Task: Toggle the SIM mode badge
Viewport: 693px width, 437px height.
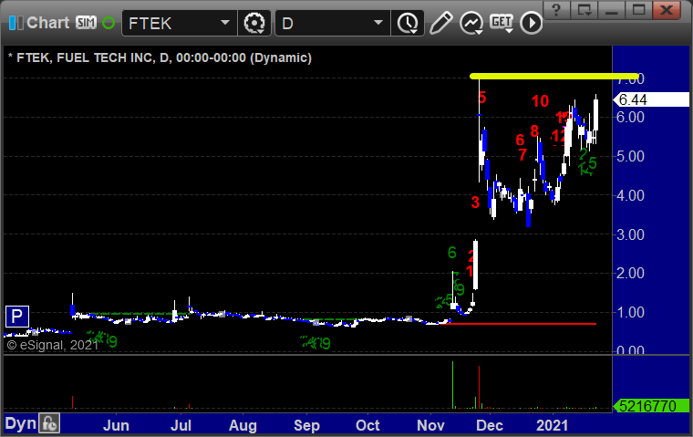Action: (86, 23)
